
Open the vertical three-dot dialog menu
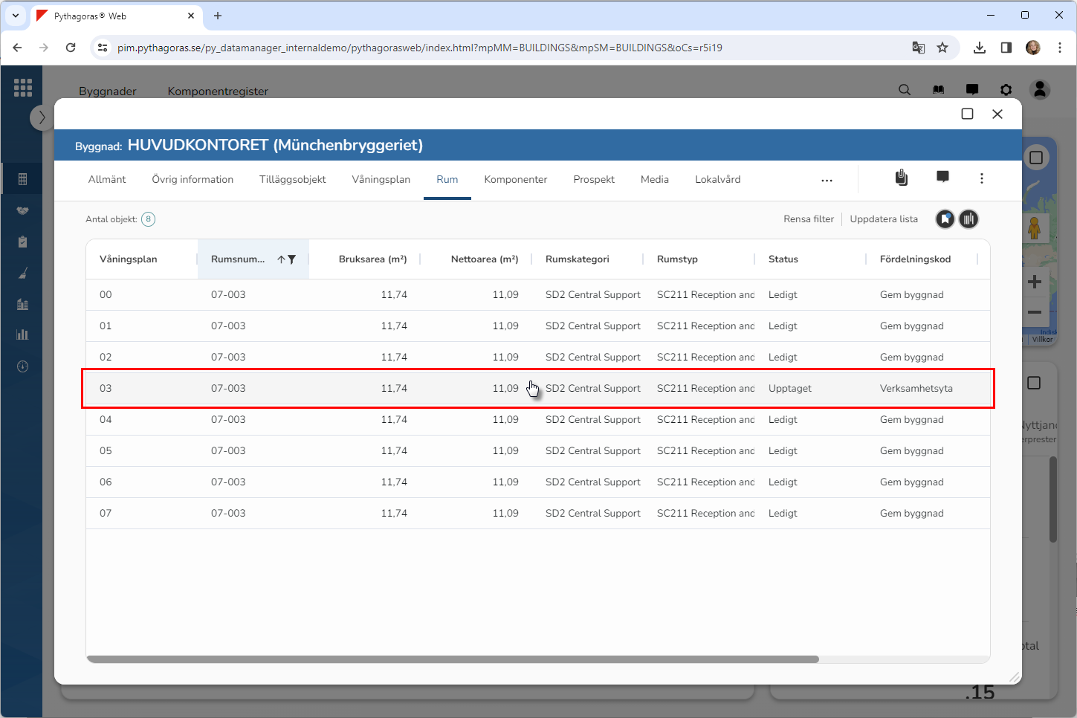click(981, 178)
